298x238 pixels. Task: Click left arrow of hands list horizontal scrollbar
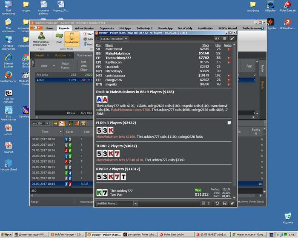(32, 195)
